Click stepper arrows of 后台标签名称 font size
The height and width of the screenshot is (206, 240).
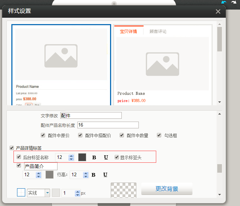click(71, 157)
